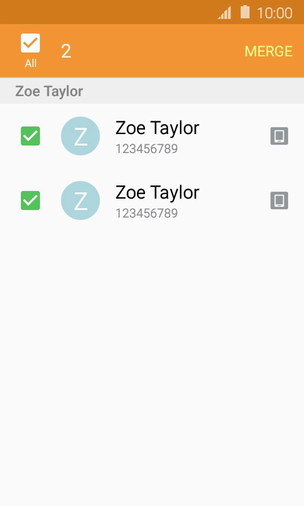Click the first Zoe Taylor Z avatar
The image size is (304, 506).
(x=80, y=136)
